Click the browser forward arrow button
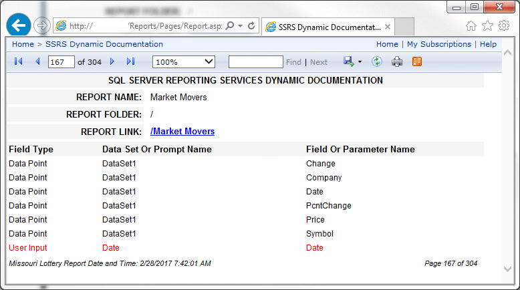This screenshot has width=520, height=290. (42, 25)
